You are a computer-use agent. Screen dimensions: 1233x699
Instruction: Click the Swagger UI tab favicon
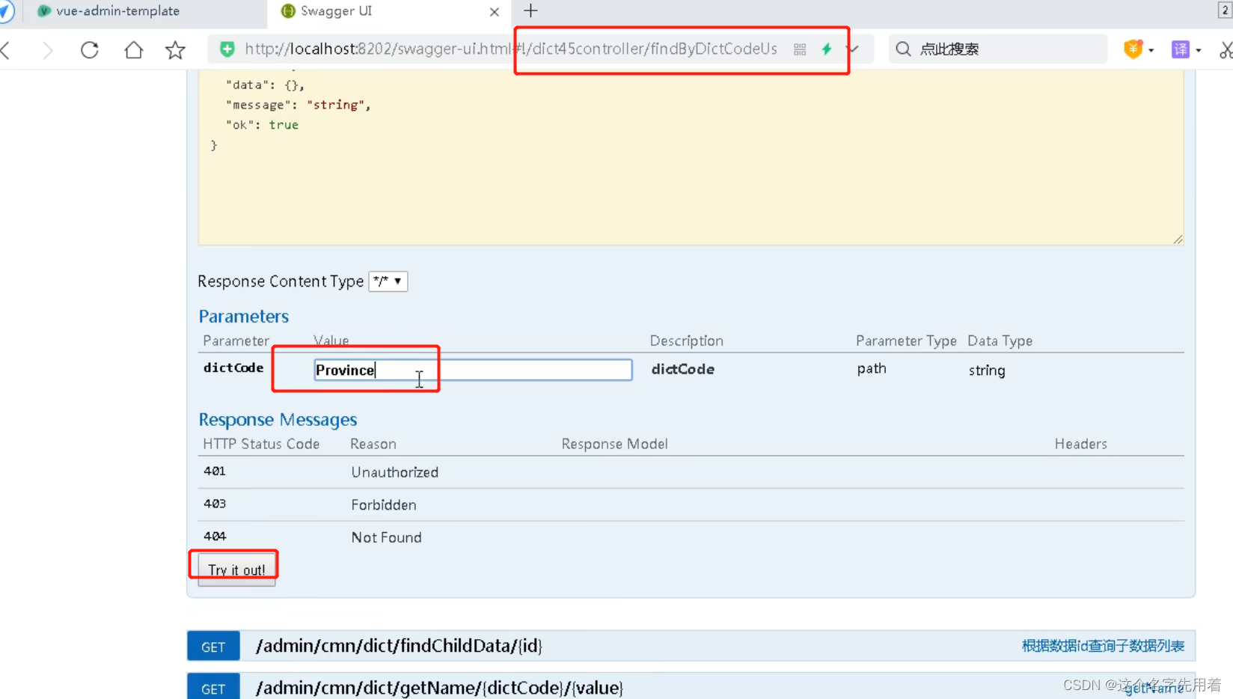pyautogui.click(x=288, y=11)
